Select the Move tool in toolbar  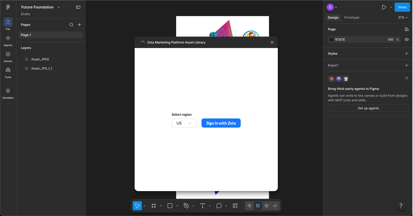(x=137, y=206)
